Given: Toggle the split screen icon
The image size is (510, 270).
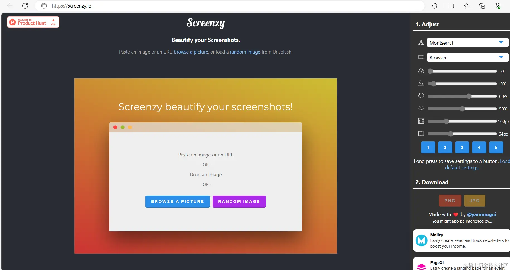Looking at the screenshot, I should (x=451, y=6).
